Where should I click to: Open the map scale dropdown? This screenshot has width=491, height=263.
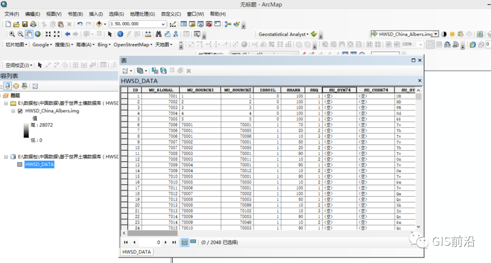click(x=163, y=24)
